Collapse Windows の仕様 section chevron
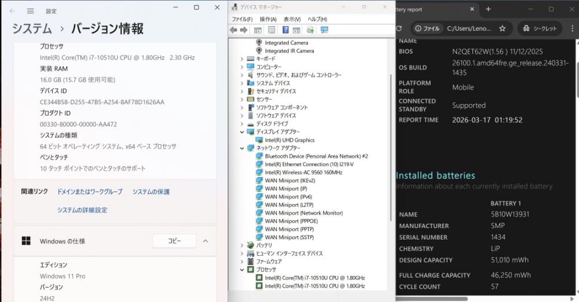The height and width of the screenshot is (302, 579). (206, 241)
